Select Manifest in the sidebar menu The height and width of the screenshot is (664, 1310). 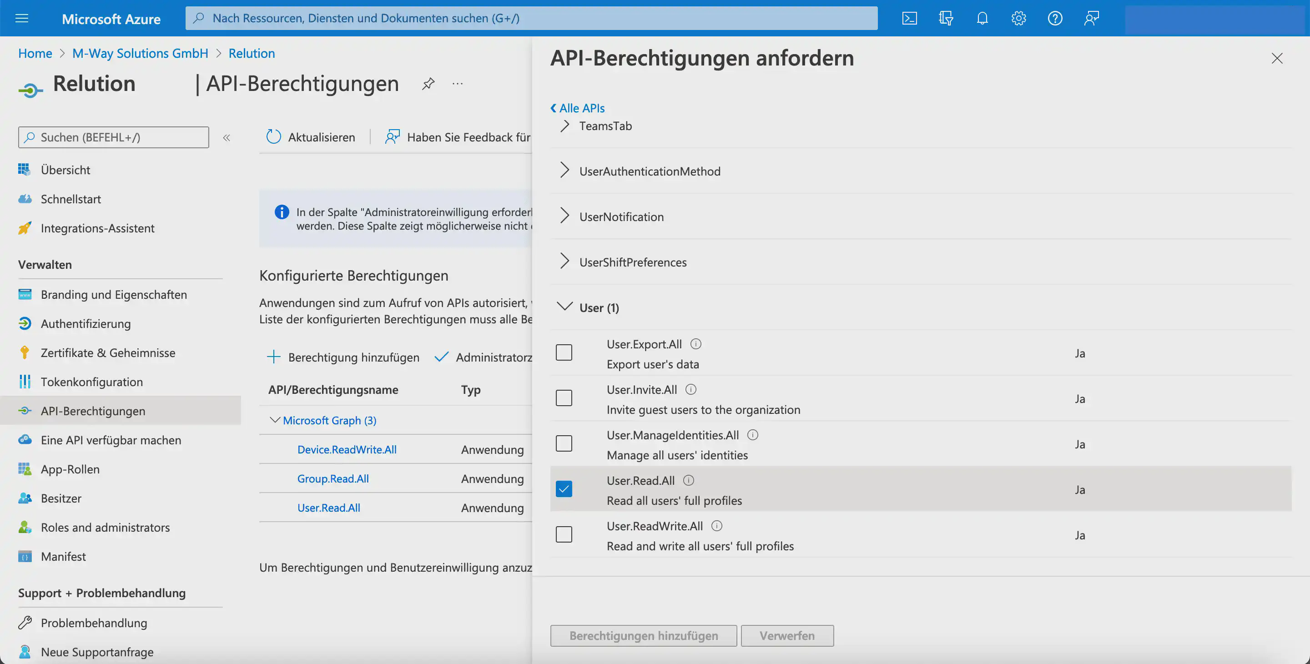pyautogui.click(x=63, y=557)
